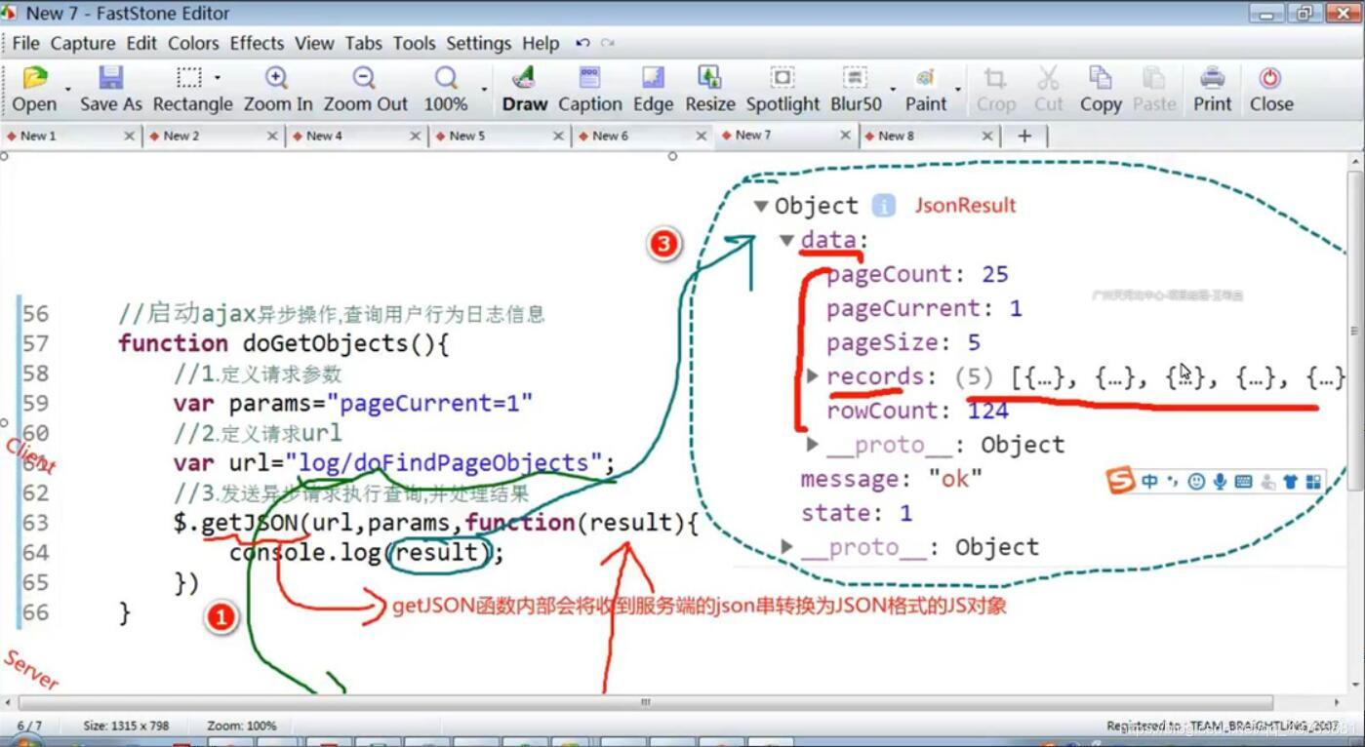This screenshot has height=747, width=1365.
Task: Open the Rectangle capture dropdown arrow
Action: (217, 78)
